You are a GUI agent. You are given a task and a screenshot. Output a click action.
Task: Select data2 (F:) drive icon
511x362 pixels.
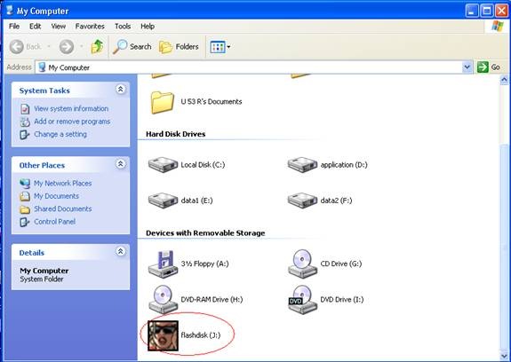point(302,201)
